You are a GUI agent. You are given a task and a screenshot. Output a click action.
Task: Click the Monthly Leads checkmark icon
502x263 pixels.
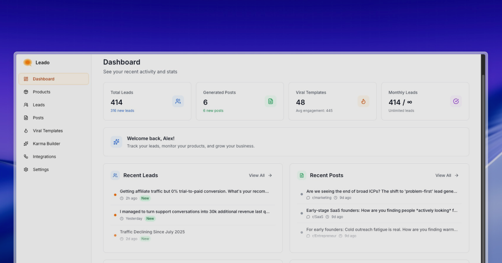[x=456, y=101]
